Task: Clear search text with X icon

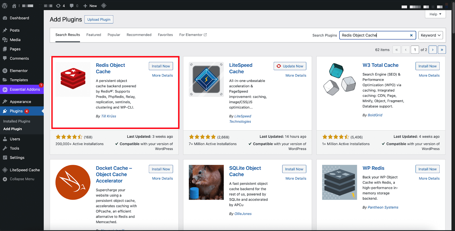Action: 411,35
